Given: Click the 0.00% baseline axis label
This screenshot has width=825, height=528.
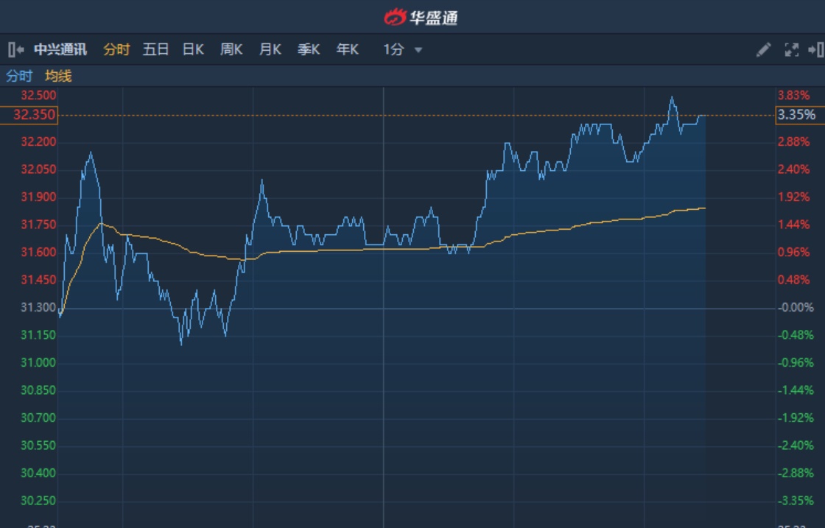Looking at the screenshot, I should coord(796,307).
